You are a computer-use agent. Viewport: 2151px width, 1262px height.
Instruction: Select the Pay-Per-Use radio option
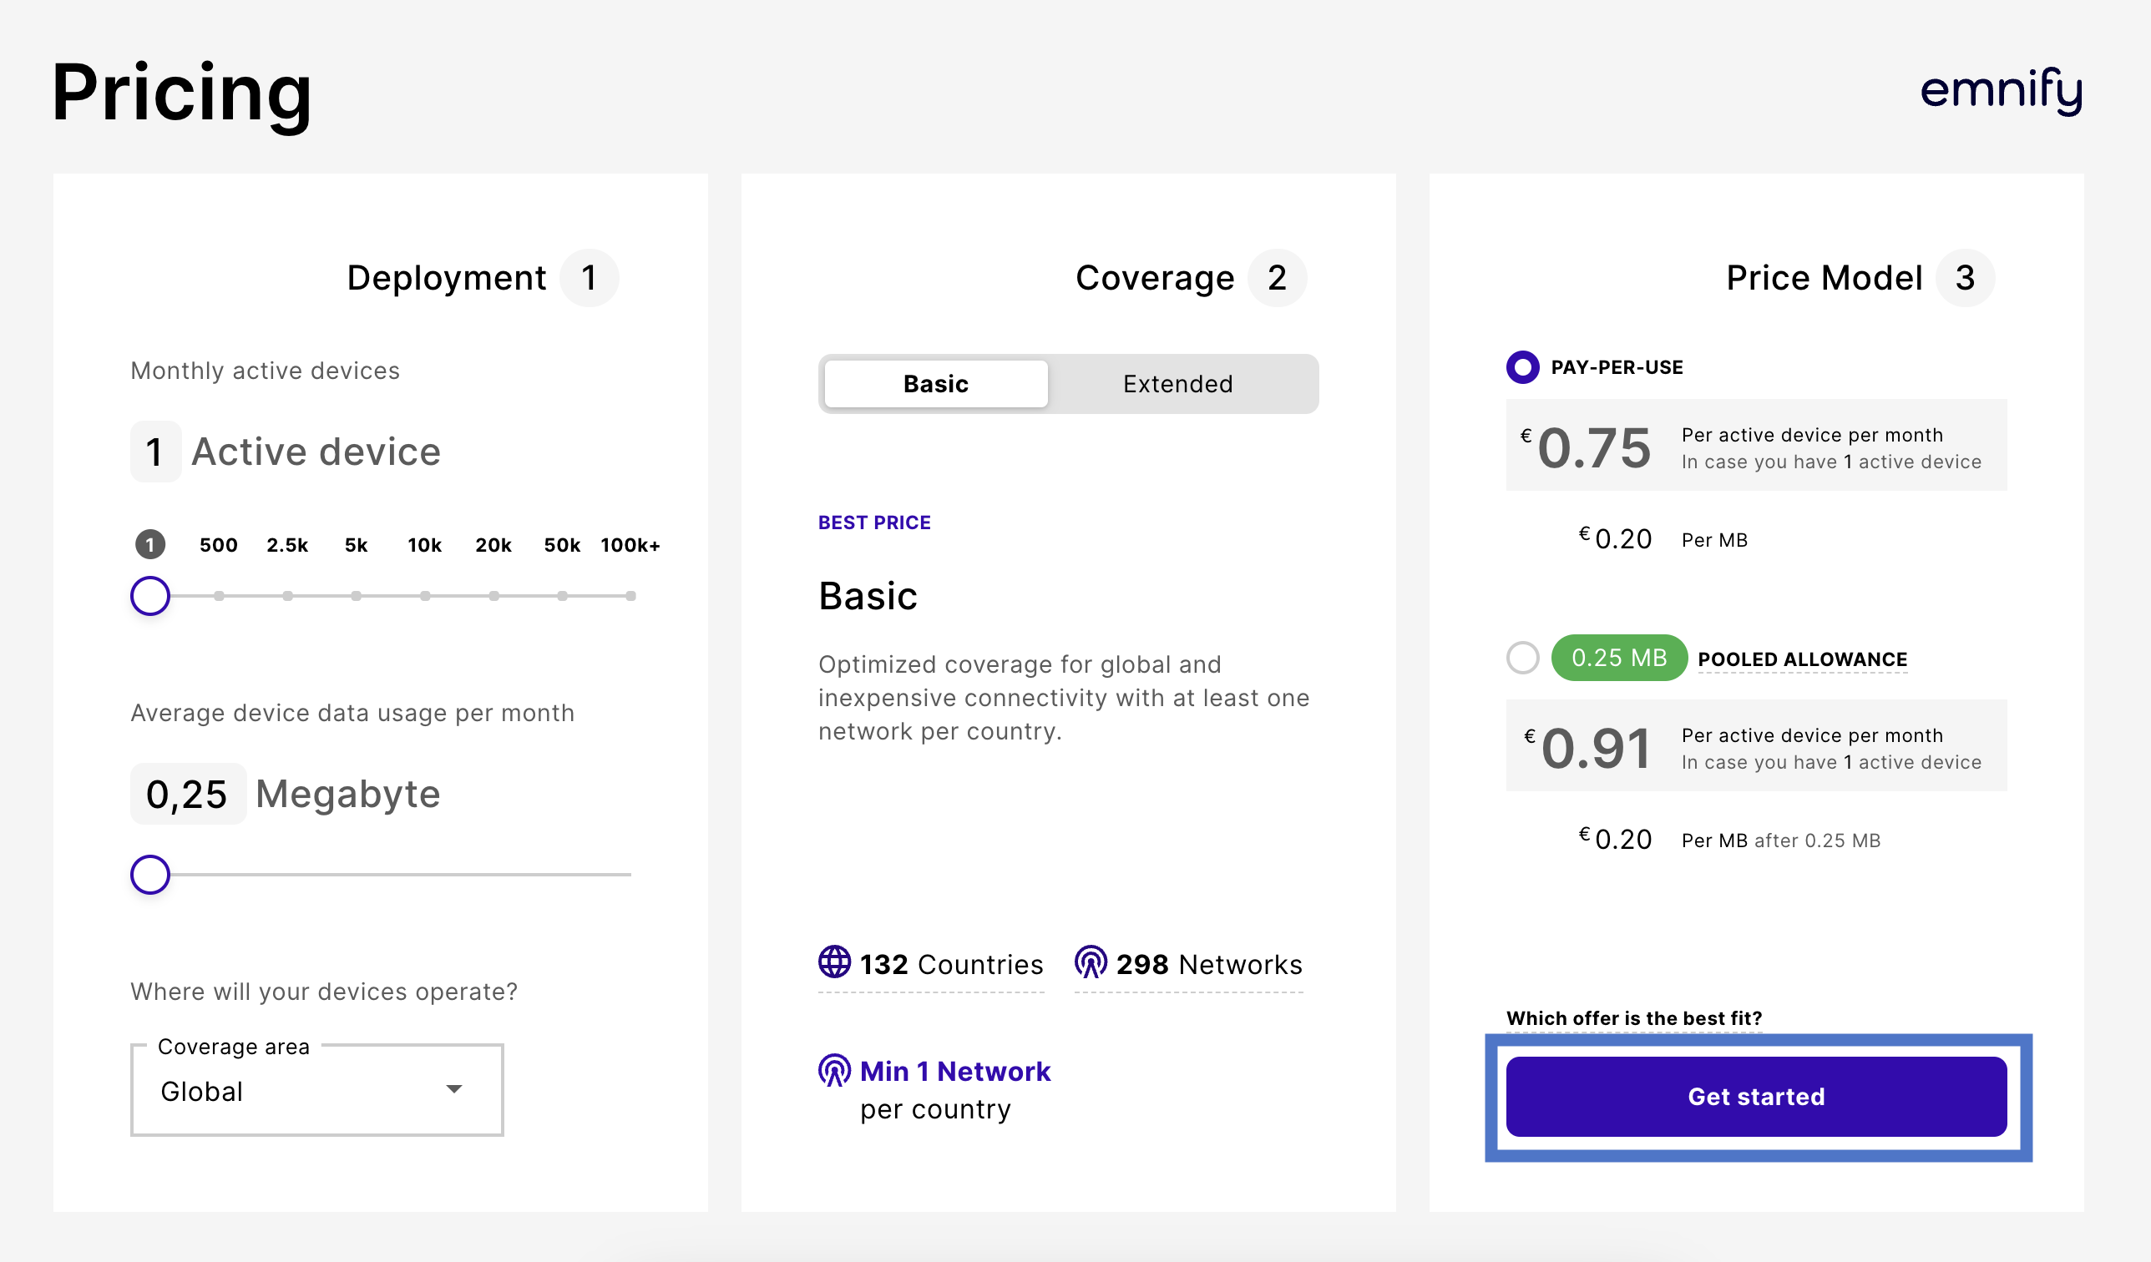[1522, 367]
